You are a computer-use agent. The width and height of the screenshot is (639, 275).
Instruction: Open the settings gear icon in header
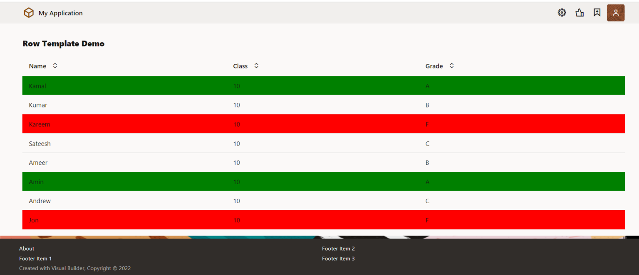pos(562,12)
